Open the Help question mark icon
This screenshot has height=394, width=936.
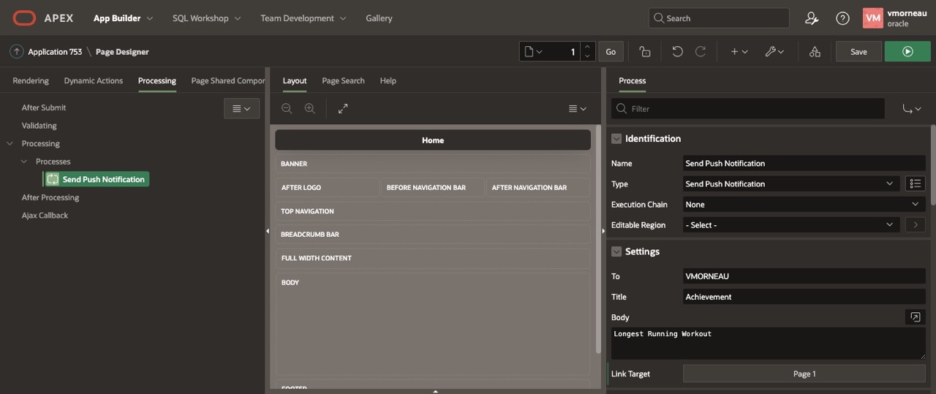tap(842, 18)
